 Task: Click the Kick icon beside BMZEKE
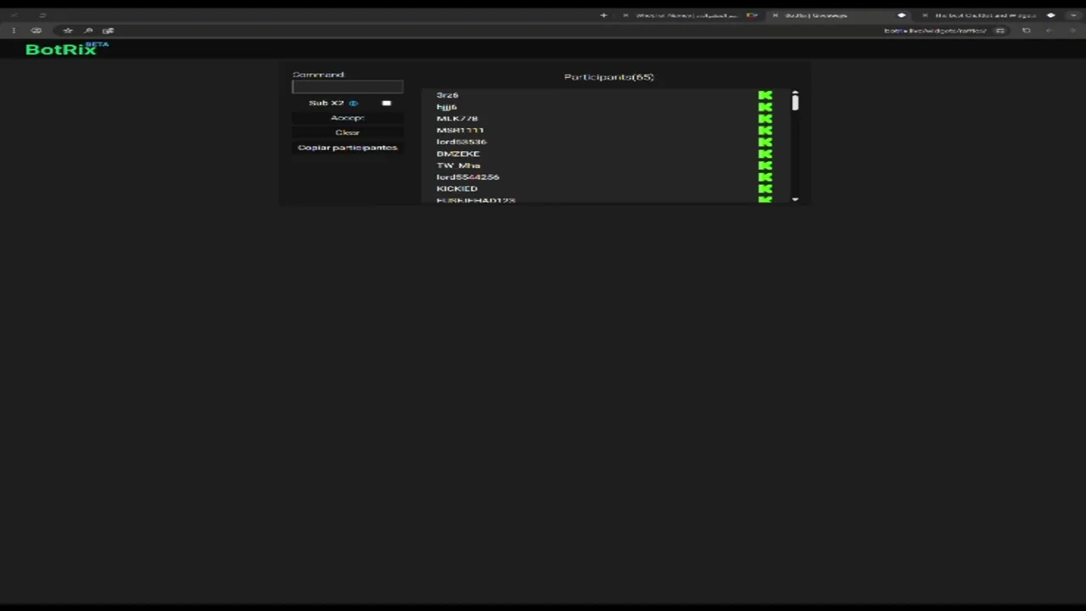[x=765, y=154]
